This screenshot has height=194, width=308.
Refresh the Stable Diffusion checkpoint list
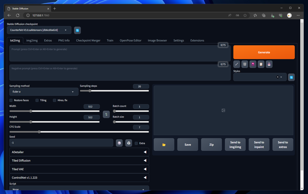77,30
